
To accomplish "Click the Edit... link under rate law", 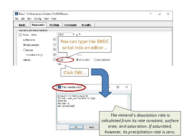I will pos(60,64).
